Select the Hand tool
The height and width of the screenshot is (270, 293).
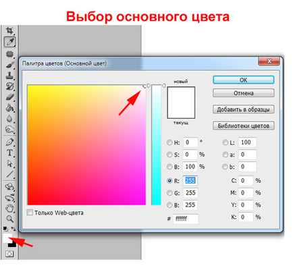tap(9, 208)
